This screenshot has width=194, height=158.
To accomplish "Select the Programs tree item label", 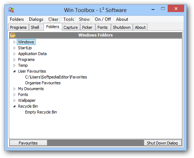I will click(26, 59).
